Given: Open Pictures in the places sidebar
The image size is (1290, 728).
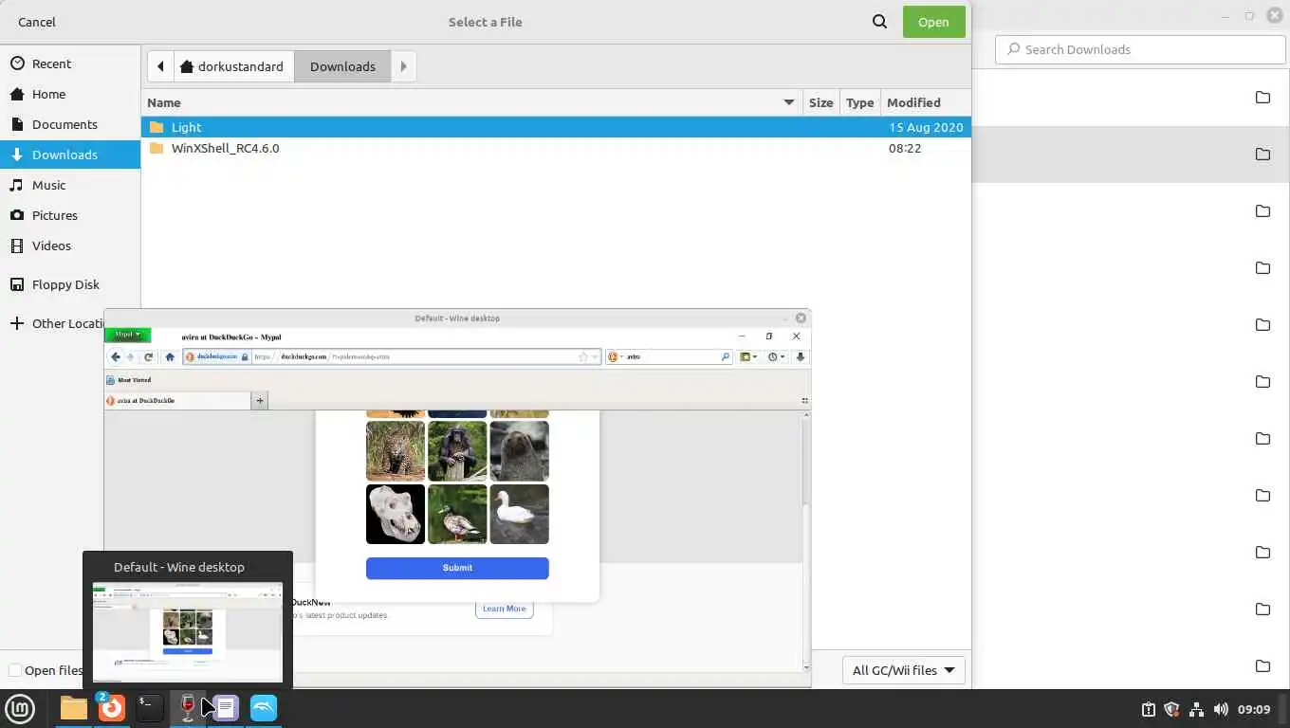Looking at the screenshot, I should coord(70,215).
